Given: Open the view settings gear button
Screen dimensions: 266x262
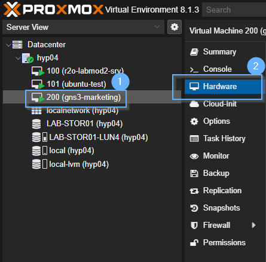Looking at the screenshot, I should coord(175,27).
